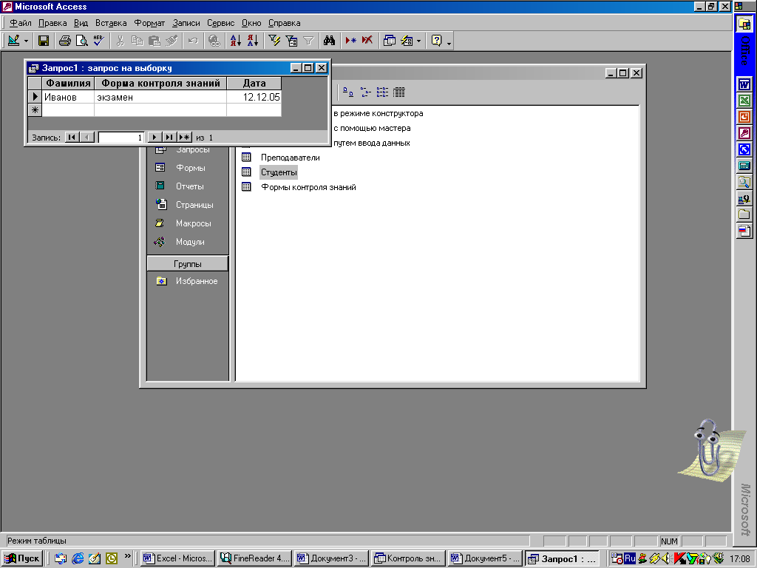Open the Формат menu
Screen dimensions: 757x568
149,23
